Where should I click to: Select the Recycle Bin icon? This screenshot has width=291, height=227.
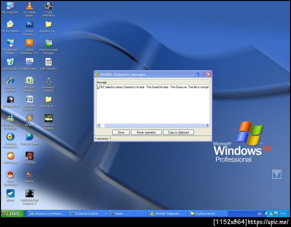click(10, 64)
